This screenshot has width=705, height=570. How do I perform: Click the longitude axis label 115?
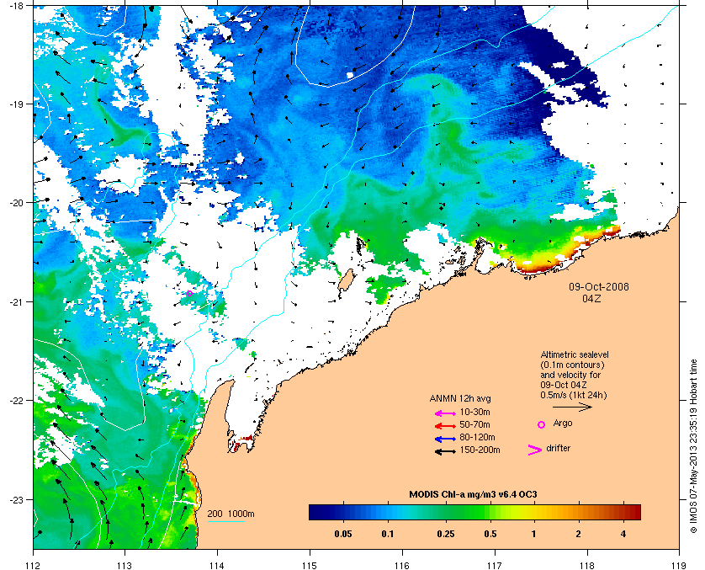(310, 566)
